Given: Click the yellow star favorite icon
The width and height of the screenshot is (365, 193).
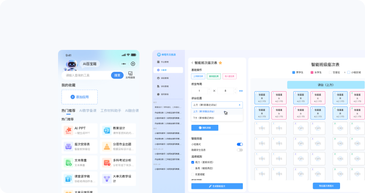Looking at the screenshot, I should 220,63.
